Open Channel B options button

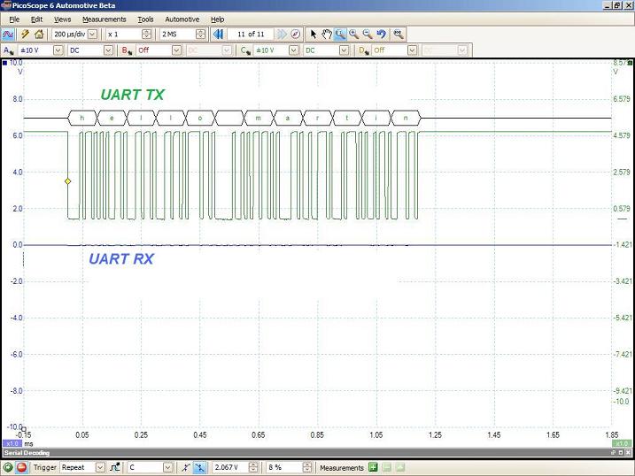click(x=127, y=50)
